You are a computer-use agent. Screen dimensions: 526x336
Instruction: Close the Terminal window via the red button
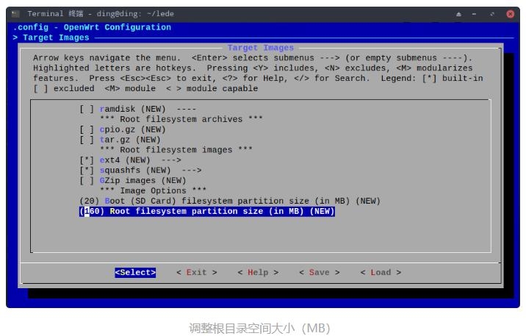(511, 14)
